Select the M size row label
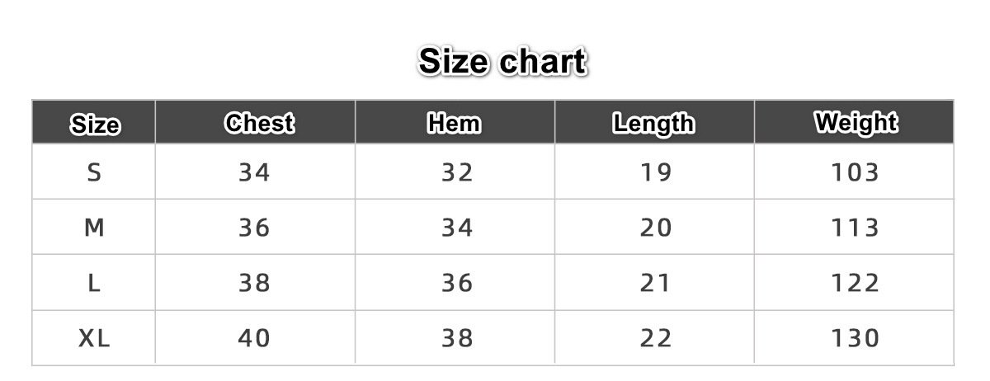The width and height of the screenshot is (990, 381). point(94,228)
